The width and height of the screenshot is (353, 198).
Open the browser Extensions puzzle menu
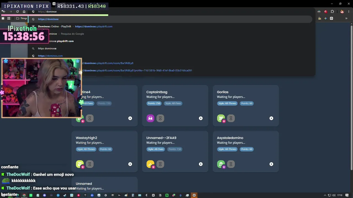pyautogui.click(x=332, y=12)
